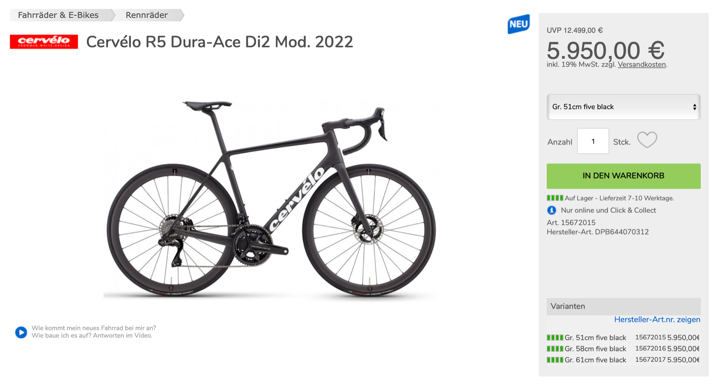Click stock bars for 61cm variant
This screenshot has width=715, height=384.
[x=554, y=360]
